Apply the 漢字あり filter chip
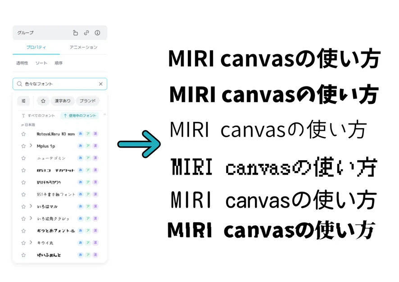 pyautogui.click(x=63, y=101)
